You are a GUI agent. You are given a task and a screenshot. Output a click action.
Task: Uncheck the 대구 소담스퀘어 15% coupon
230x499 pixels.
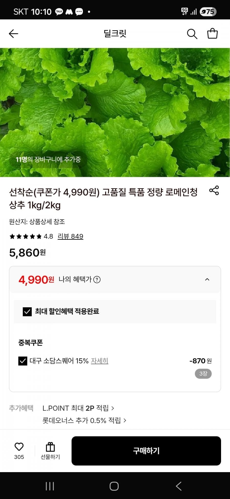click(x=23, y=361)
